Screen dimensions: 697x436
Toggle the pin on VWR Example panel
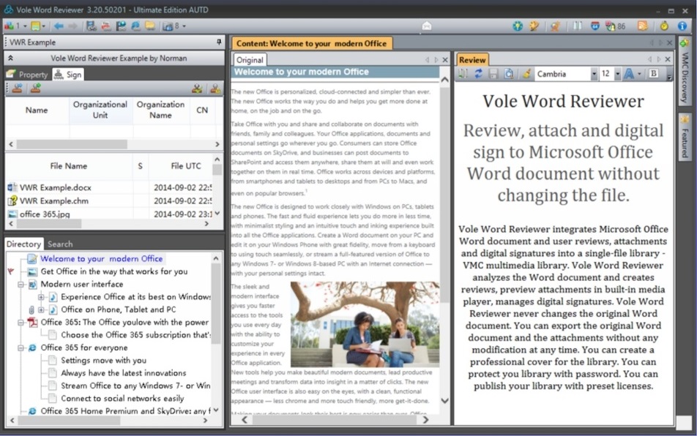[218, 42]
